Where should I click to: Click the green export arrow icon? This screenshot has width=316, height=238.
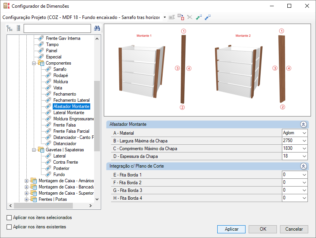199,17
